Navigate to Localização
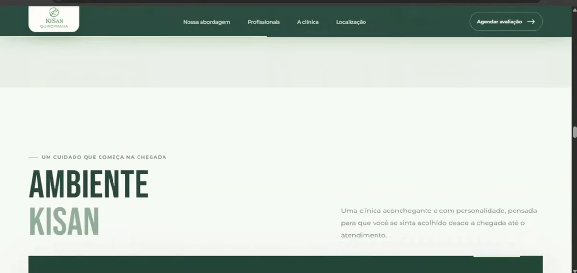The image size is (577, 273). (351, 22)
